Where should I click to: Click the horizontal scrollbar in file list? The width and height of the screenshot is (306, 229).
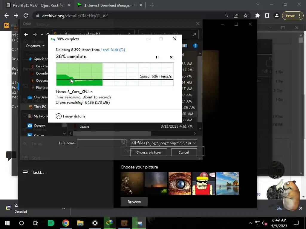112,134
